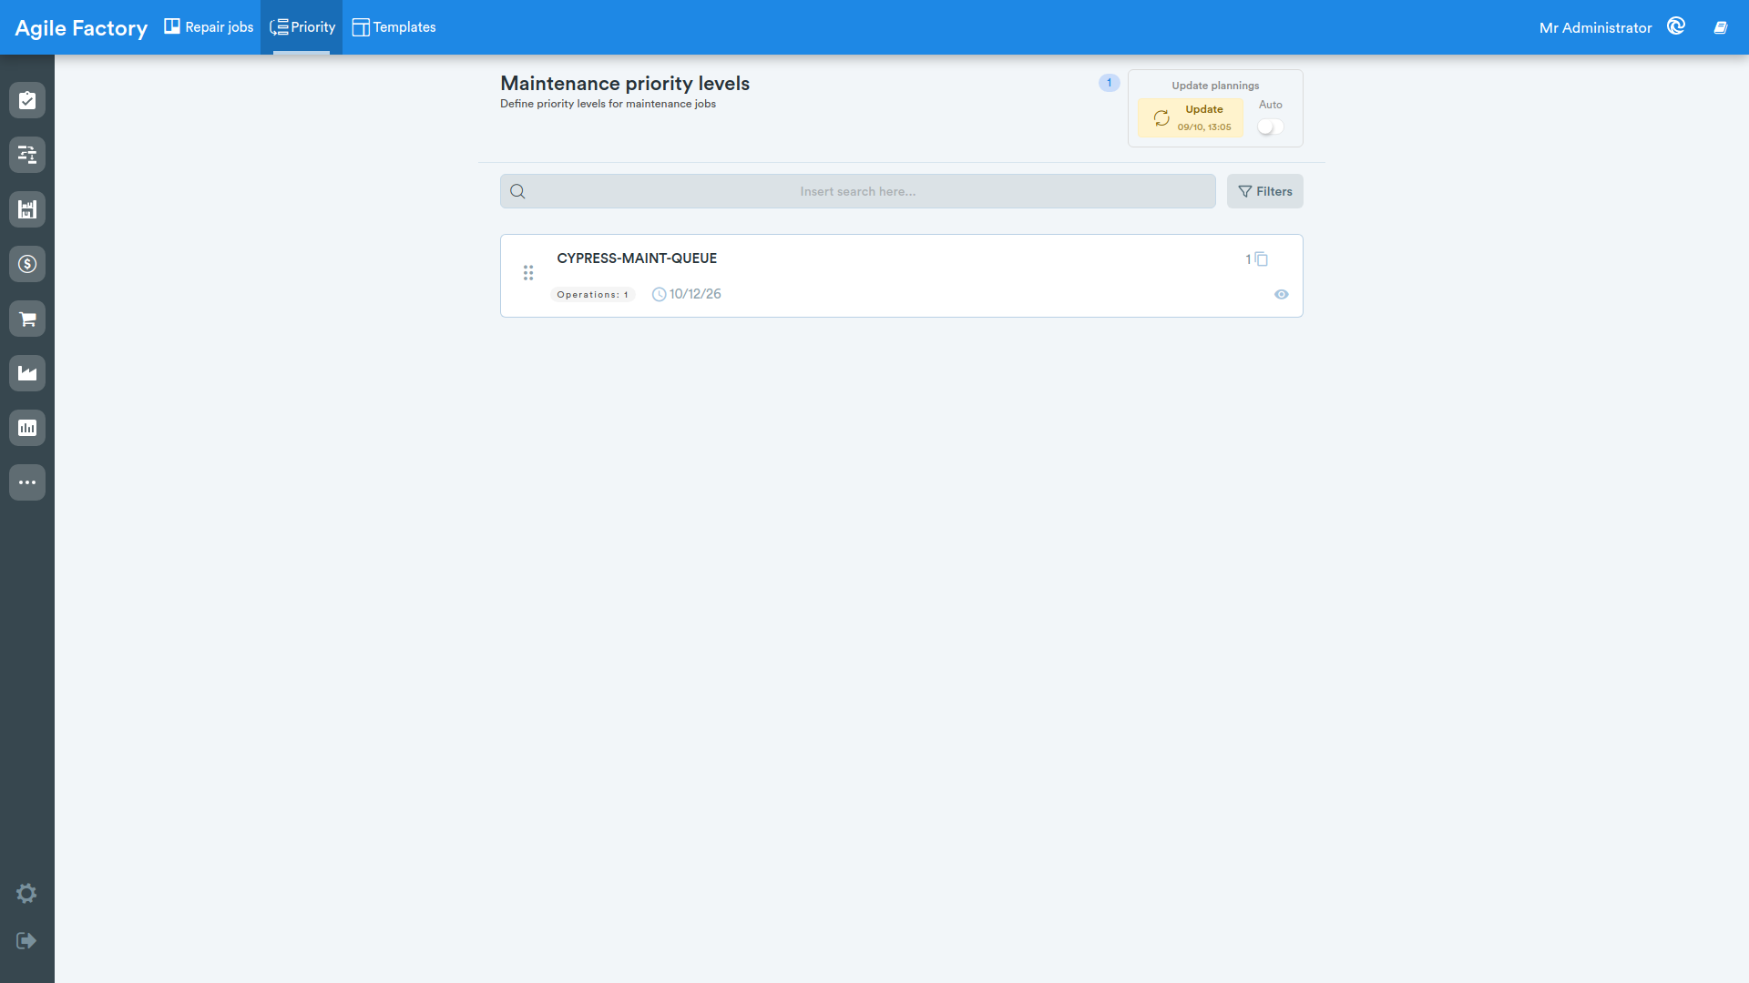The height and width of the screenshot is (983, 1749).
Task: Open Mr Administrator user menu
Action: pos(1595,28)
